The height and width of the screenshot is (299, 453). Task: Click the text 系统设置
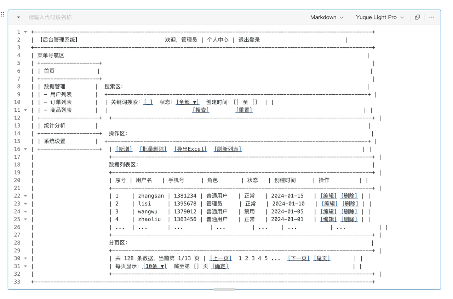55,141
